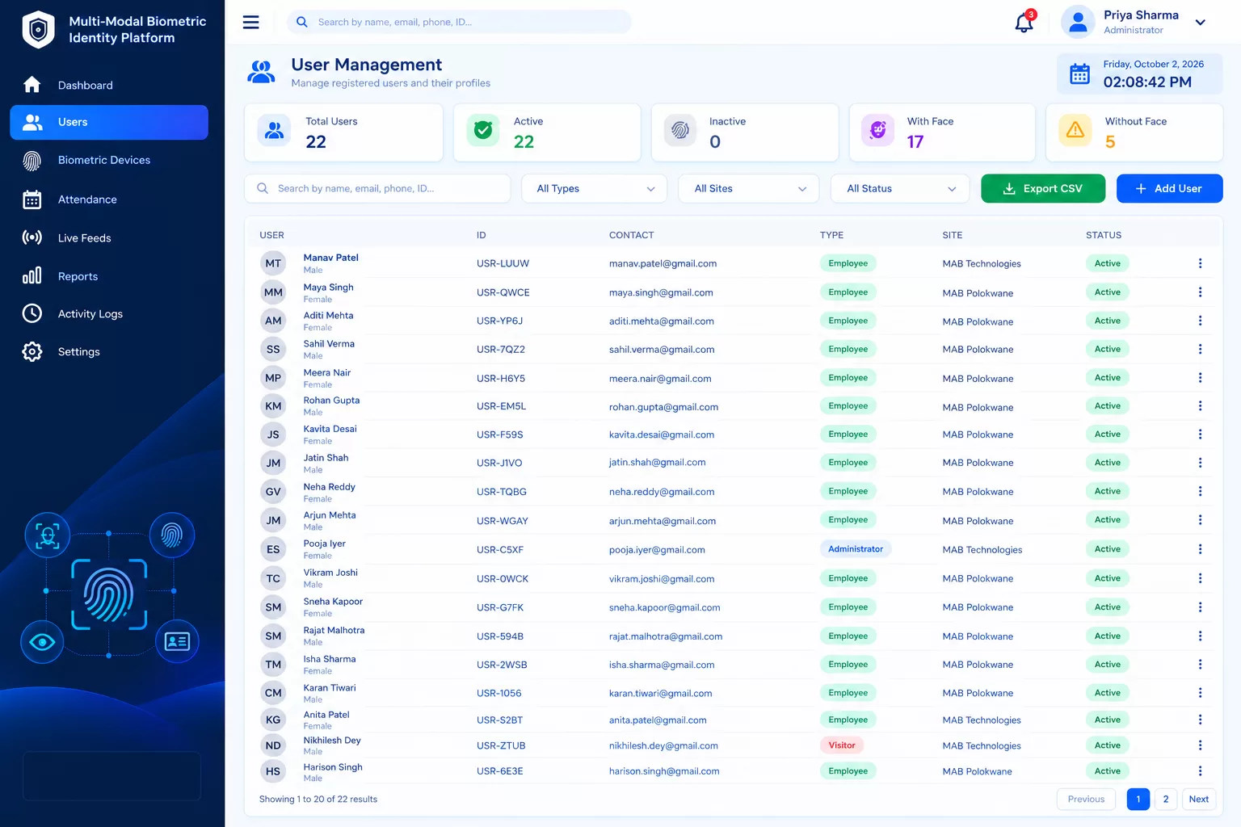
Task: Open actions menu for Pooja Iyer
Action: (1200, 549)
